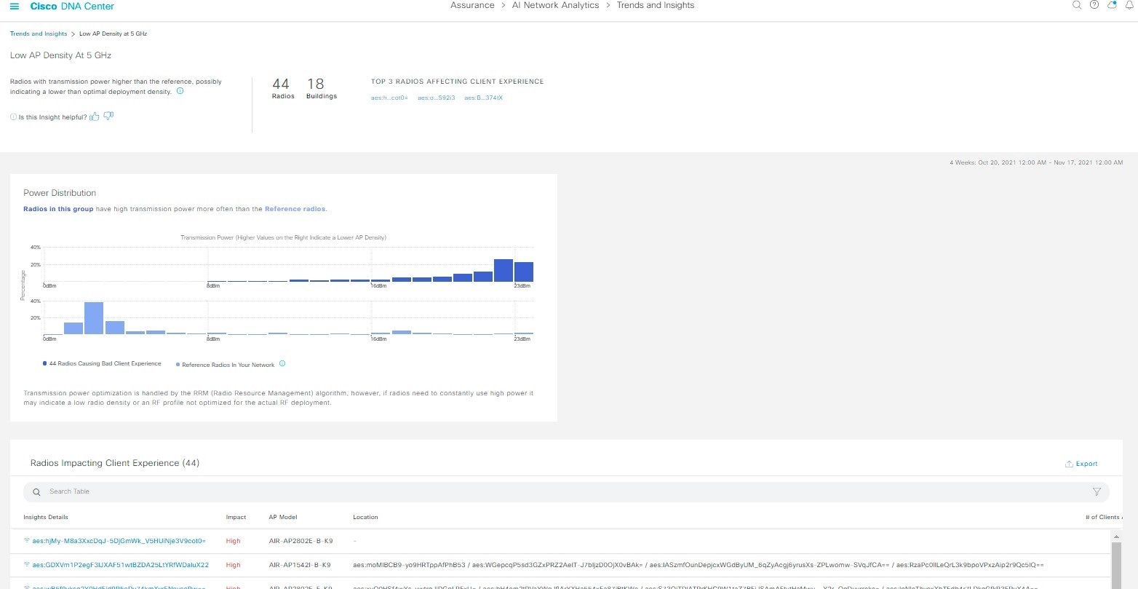The width and height of the screenshot is (1138, 589).
Task: Click info icon beside 'Is this Insight helpful?'
Action: [x=14, y=117]
